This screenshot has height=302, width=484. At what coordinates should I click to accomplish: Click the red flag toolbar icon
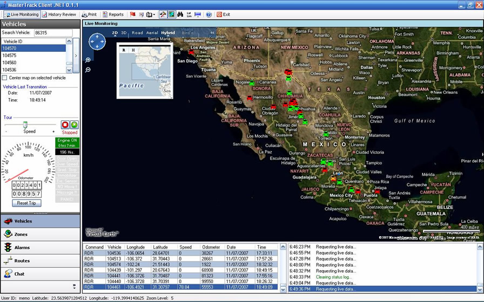coord(133,15)
